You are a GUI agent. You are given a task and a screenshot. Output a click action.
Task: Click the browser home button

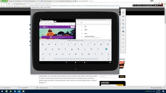tap(9, 4)
